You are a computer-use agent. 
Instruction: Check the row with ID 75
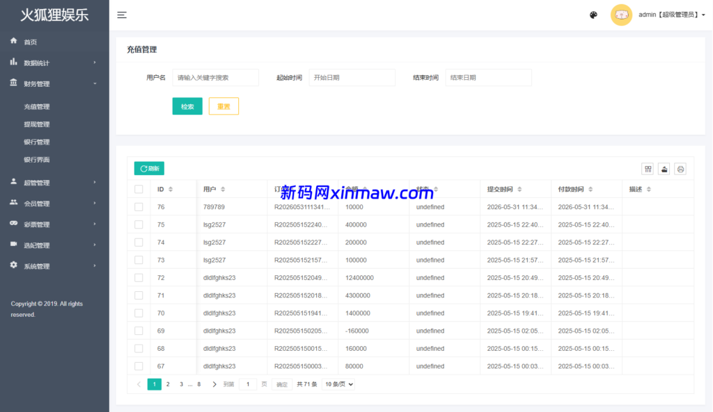coord(139,224)
